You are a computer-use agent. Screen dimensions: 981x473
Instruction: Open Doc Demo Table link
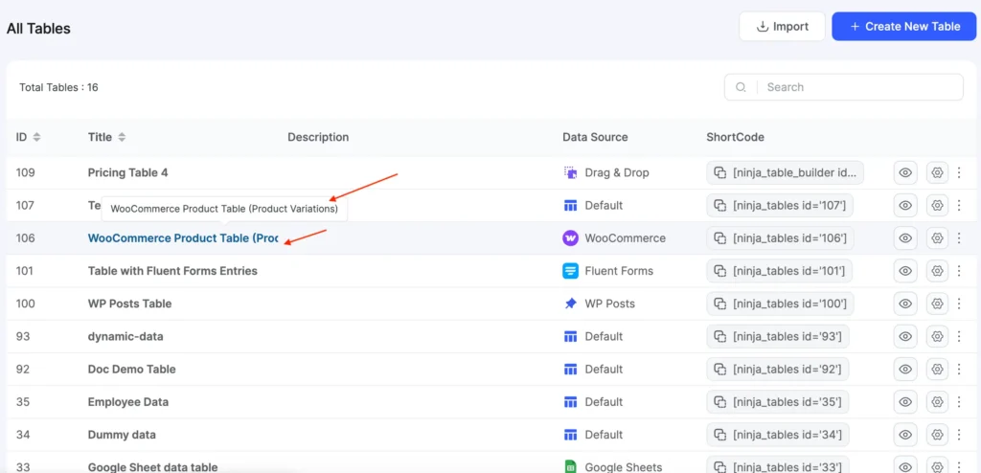[131, 370]
